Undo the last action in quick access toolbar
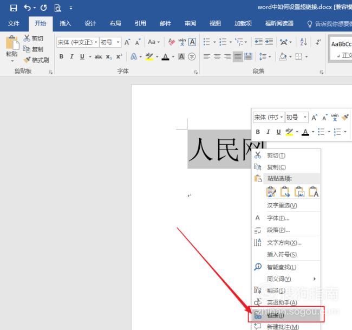 [x=28, y=8]
